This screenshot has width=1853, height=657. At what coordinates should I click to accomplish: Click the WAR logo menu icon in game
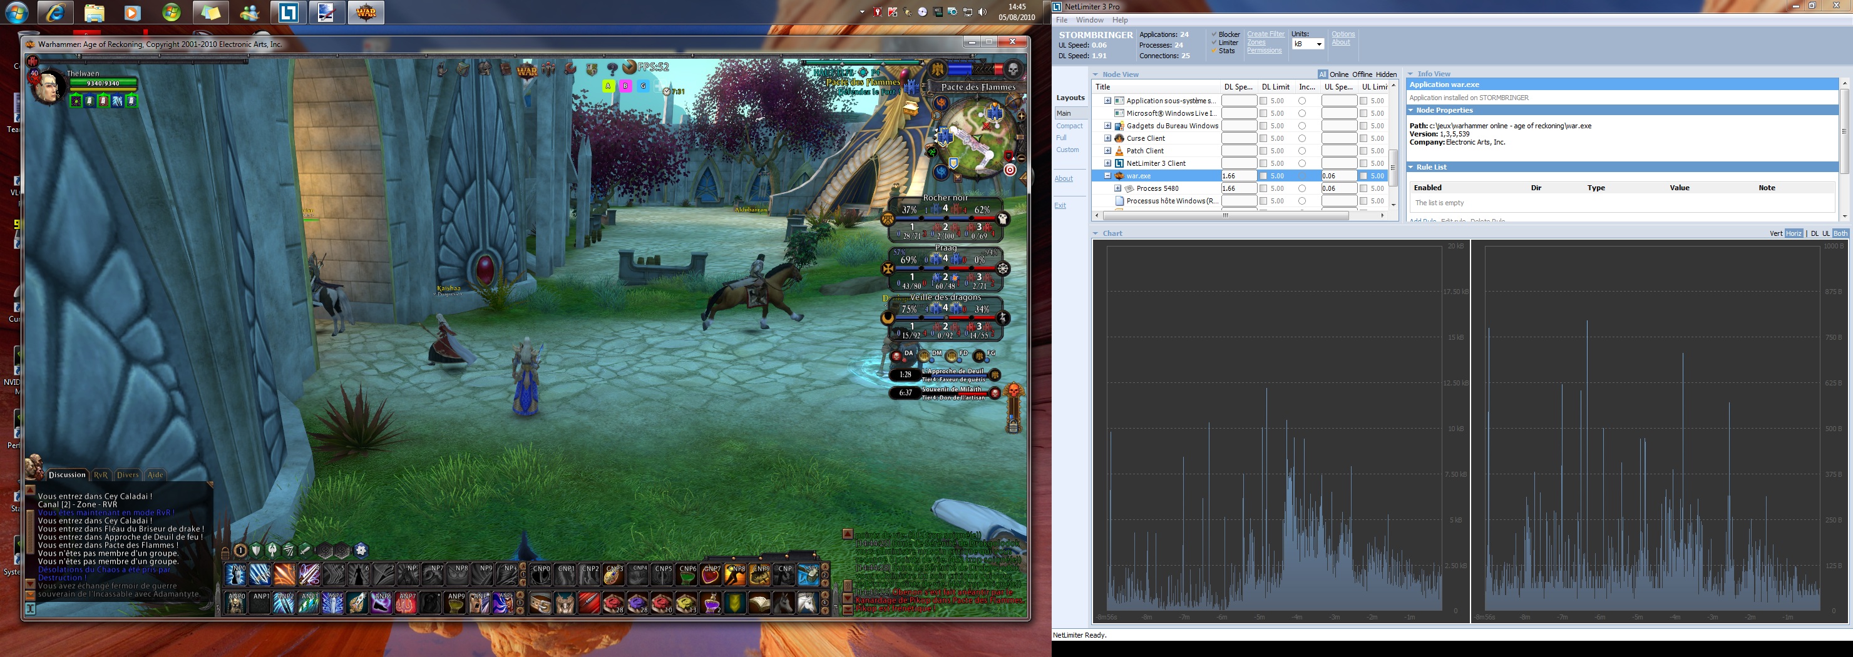coord(527,71)
